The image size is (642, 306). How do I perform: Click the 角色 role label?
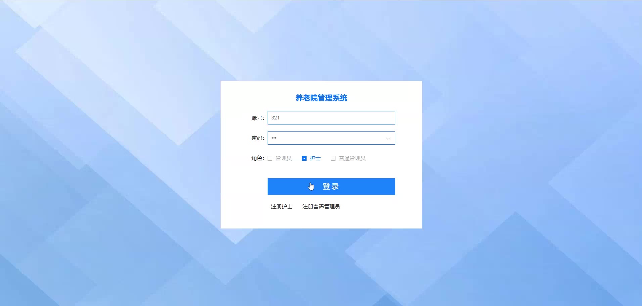[258, 158]
